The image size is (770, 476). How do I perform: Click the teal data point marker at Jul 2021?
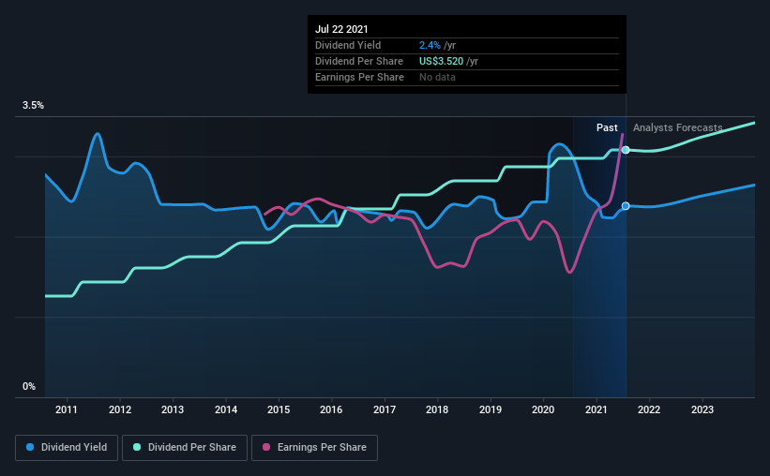click(x=626, y=150)
